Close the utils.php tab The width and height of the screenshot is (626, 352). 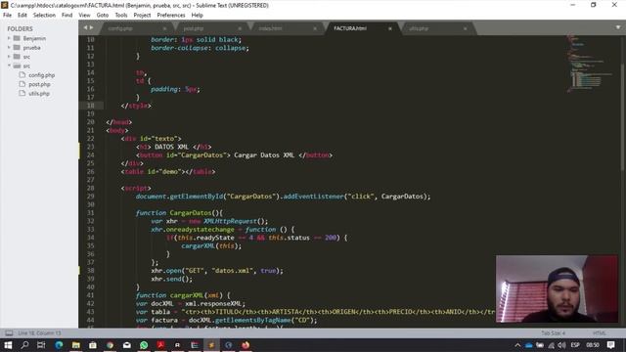466,28
